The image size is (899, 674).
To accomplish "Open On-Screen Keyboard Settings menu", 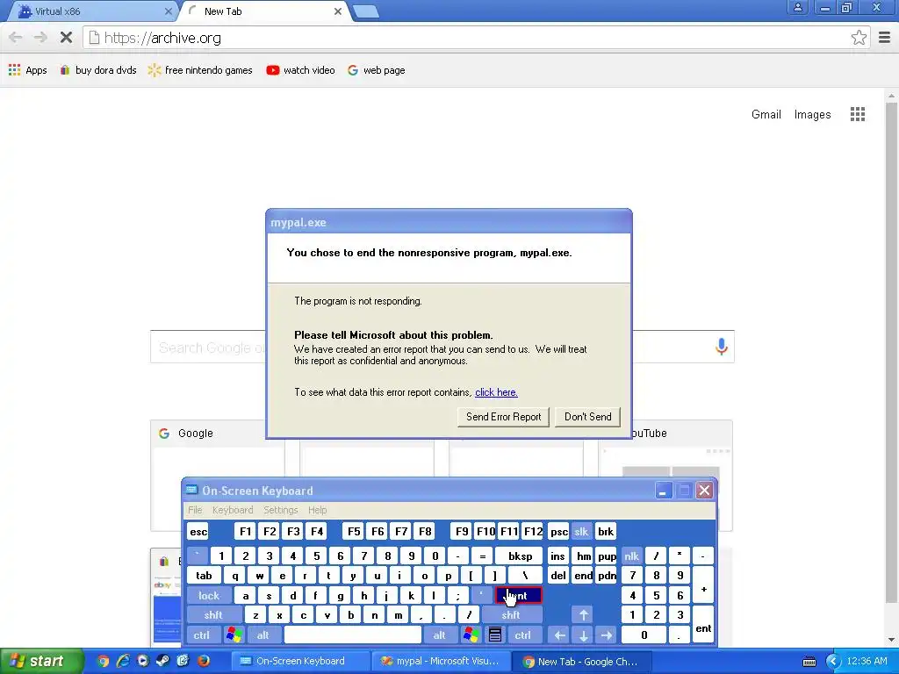I will [x=280, y=510].
